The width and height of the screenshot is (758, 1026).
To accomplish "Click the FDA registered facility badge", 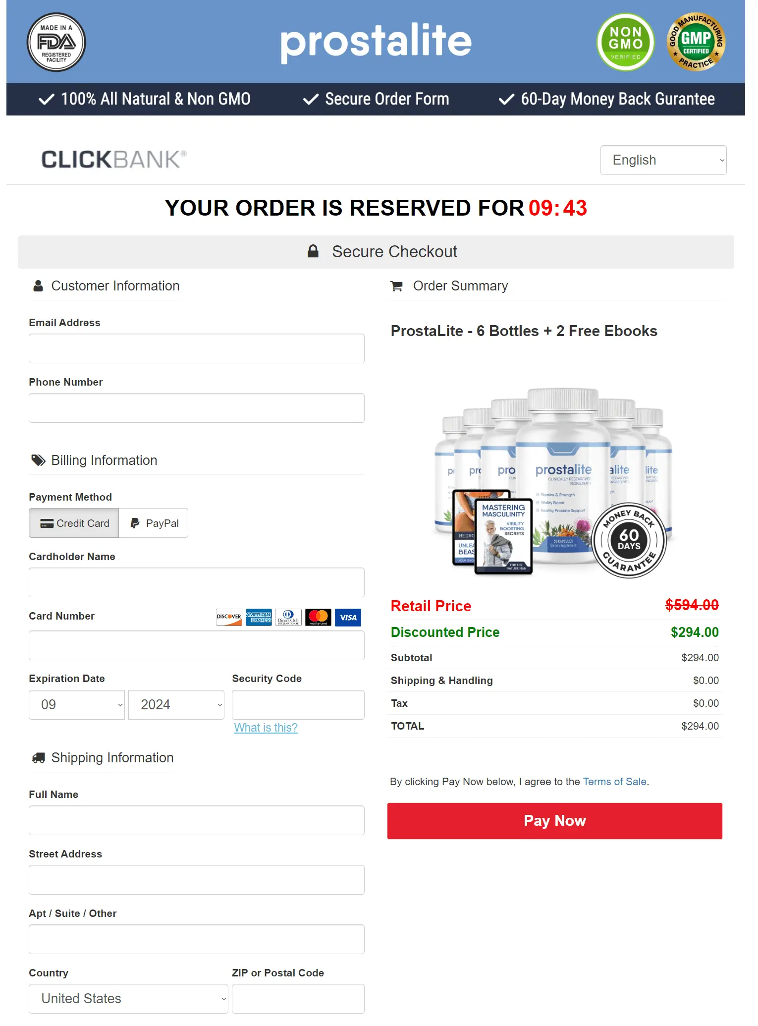I will pyautogui.click(x=56, y=42).
